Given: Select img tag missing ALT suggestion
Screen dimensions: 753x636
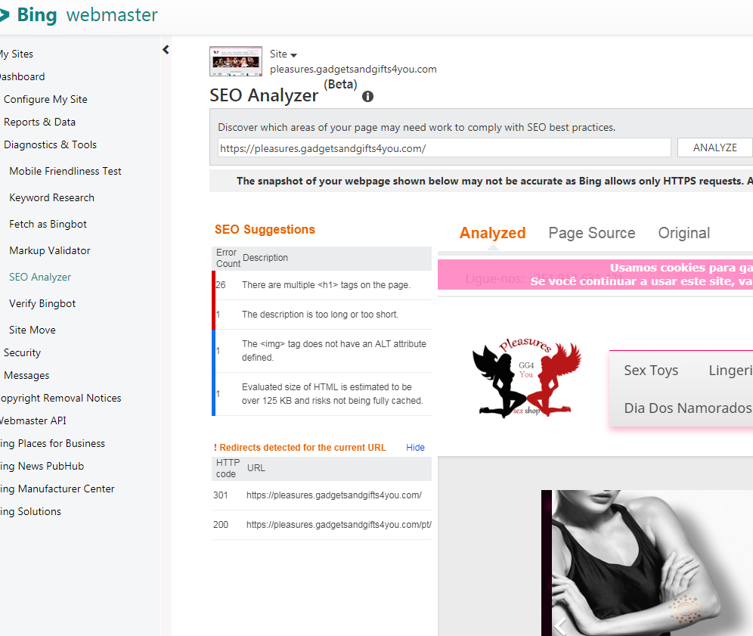Looking at the screenshot, I should (x=322, y=351).
